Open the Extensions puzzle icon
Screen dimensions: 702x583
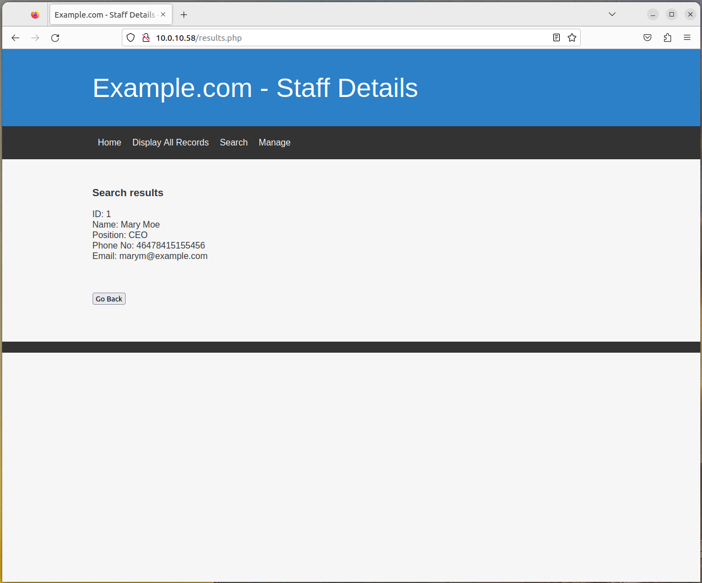click(x=667, y=38)
